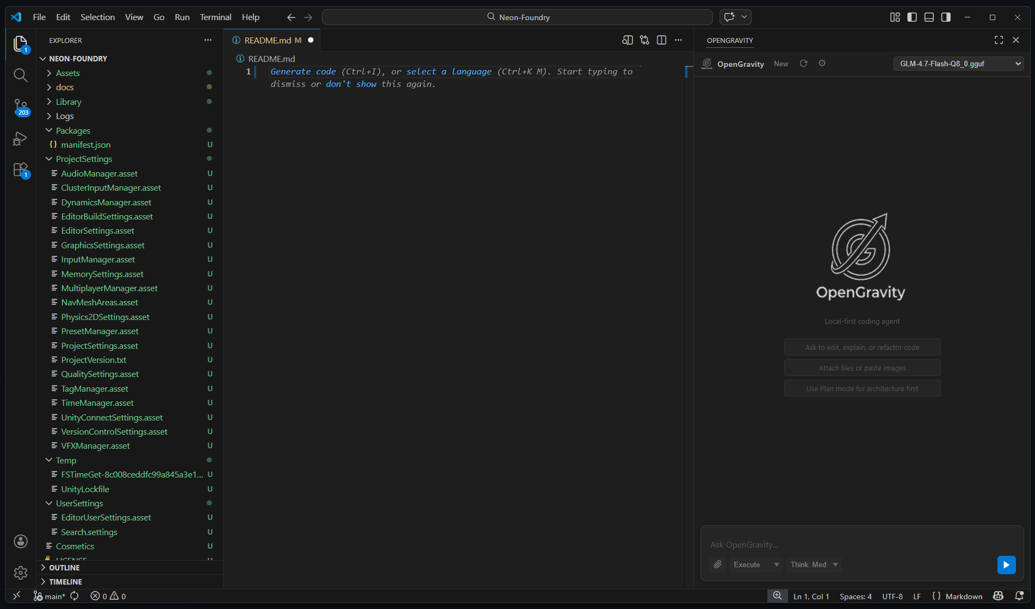
Task: Collapse the Packages folder
Action: [73, 130]
